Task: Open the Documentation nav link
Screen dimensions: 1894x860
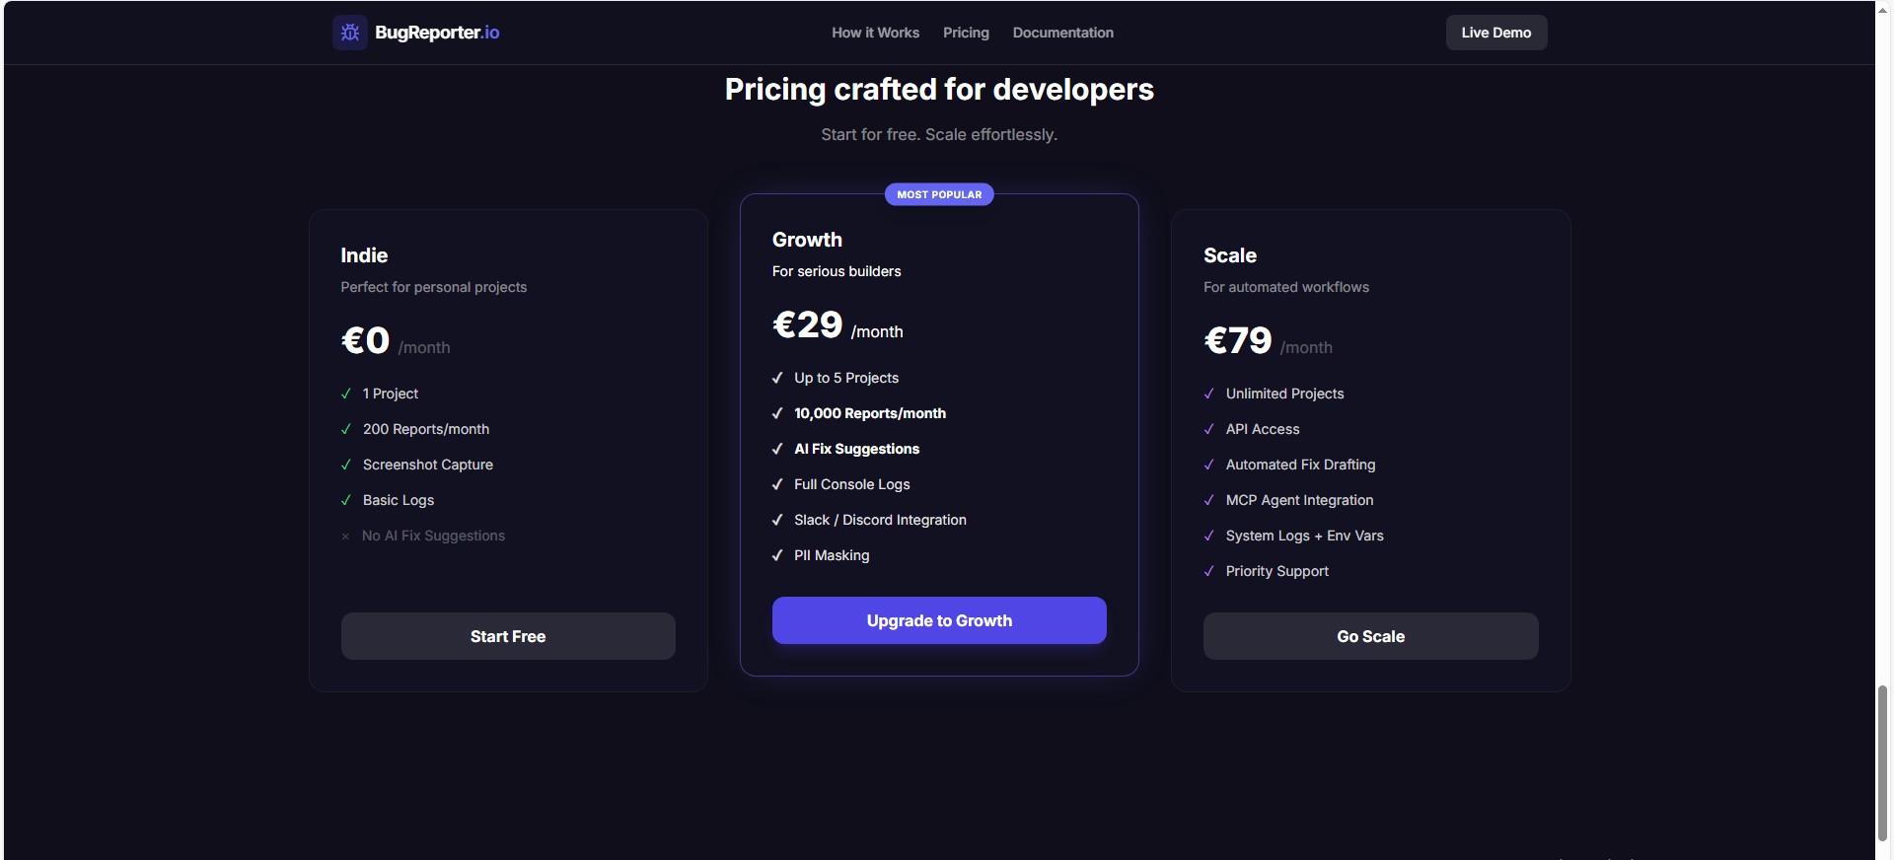Action: tap(1062, 33)
